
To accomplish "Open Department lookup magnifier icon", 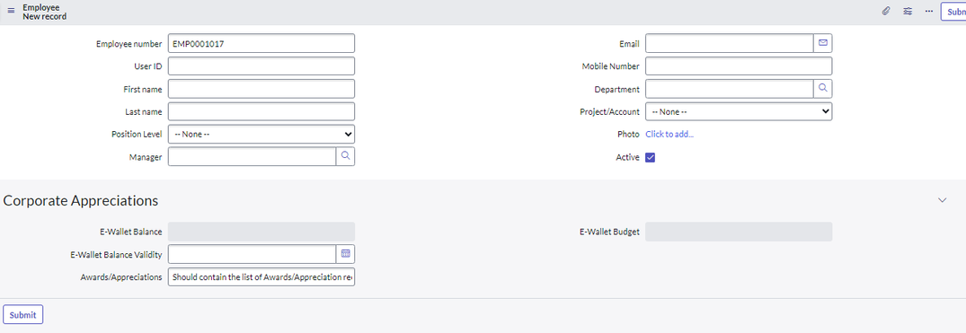I will pos(823,89).
